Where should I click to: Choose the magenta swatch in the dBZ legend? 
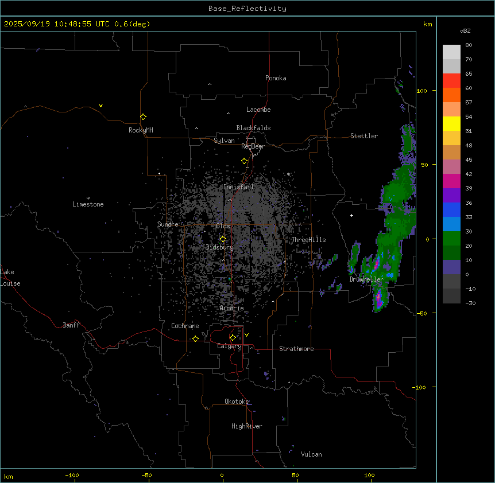point(451,181)
